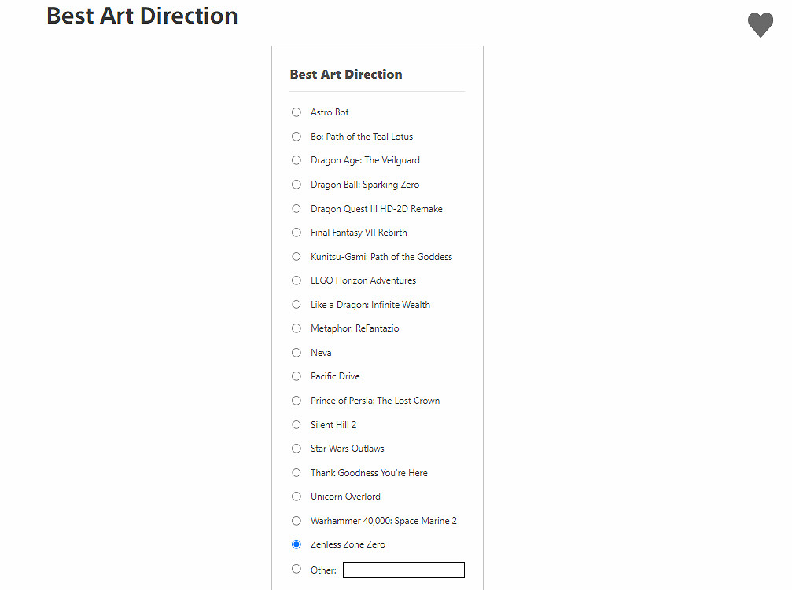Click the Other text input field
792x590 pixels.
[x=403, y=570]
